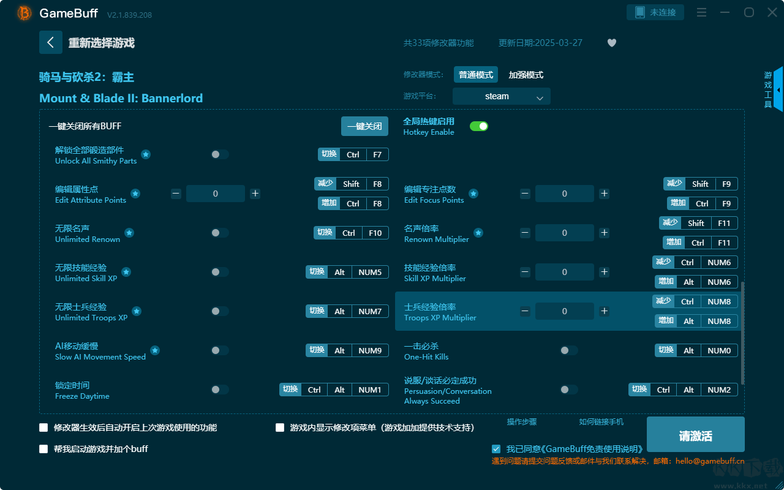
Task: Click the Alt NUM5 hotkey for Unlimited Skill XP
Action: pos(347,272)
